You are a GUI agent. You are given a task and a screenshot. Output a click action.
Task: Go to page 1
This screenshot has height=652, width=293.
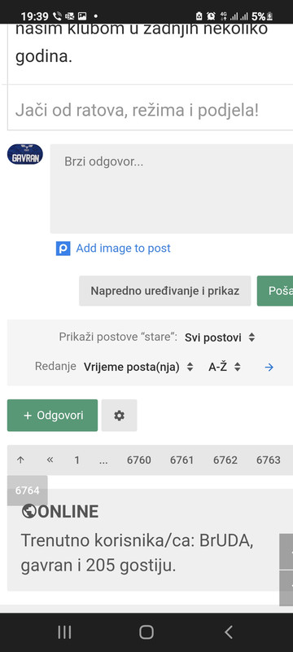coord(77,460)
